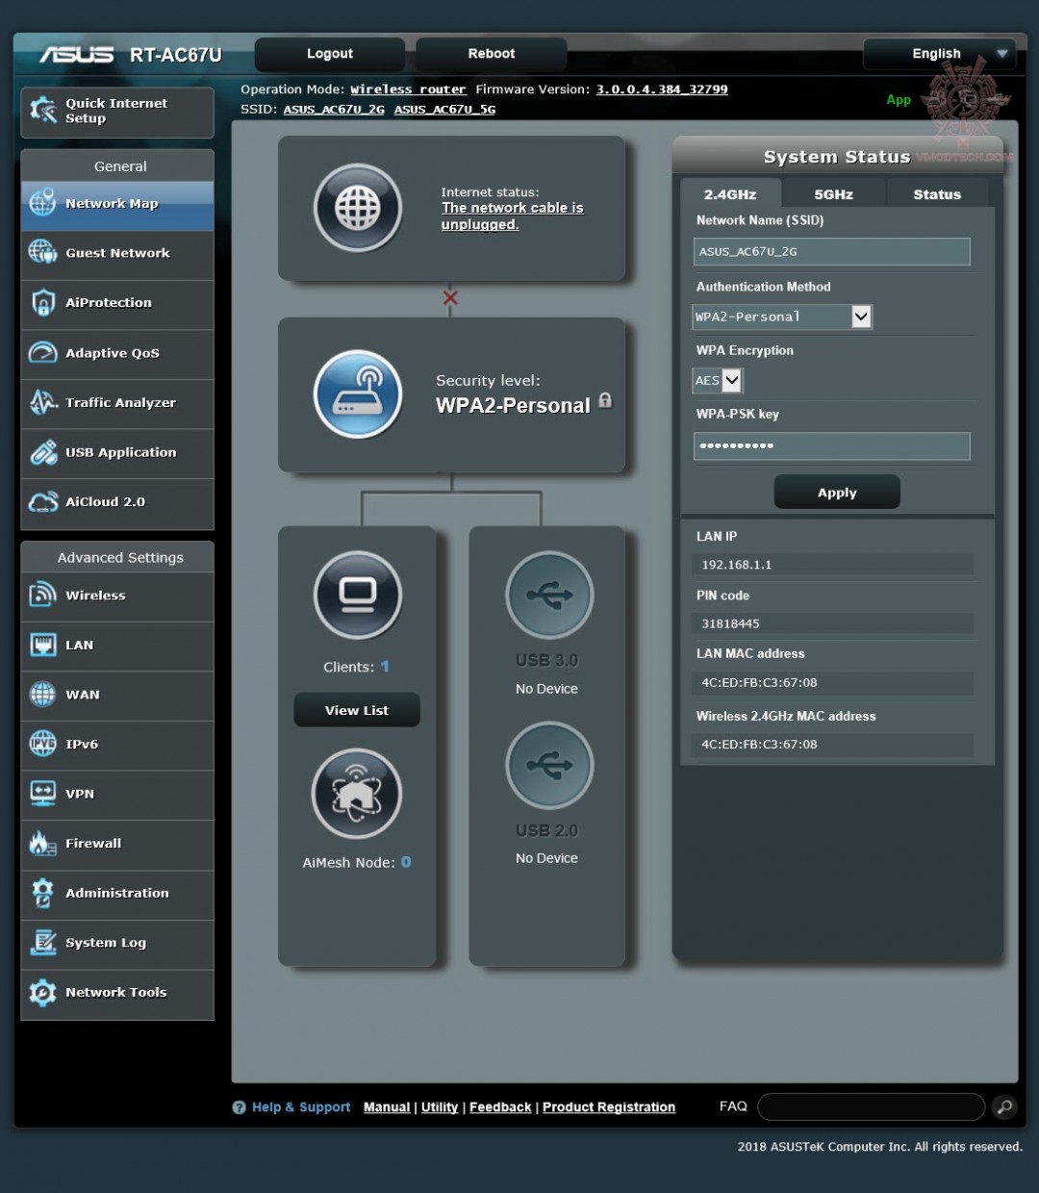Click the ASUS_AC67U_5G SSID link
Viewport: 1039px width, 1193px height.
pos(444,110)
